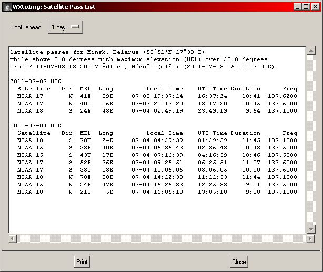Viewport: 323px width, 272px height.
Task: Click the WXtoImg app icon in title bar
Action: click(7, 6)
